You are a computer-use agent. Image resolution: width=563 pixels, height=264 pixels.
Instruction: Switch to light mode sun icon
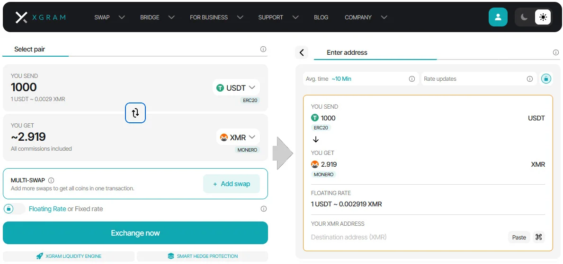[x=543, y=17]
